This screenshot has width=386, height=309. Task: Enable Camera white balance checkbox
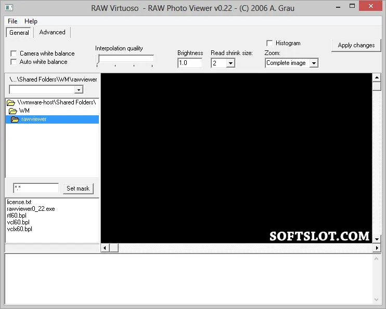[14, 53]
